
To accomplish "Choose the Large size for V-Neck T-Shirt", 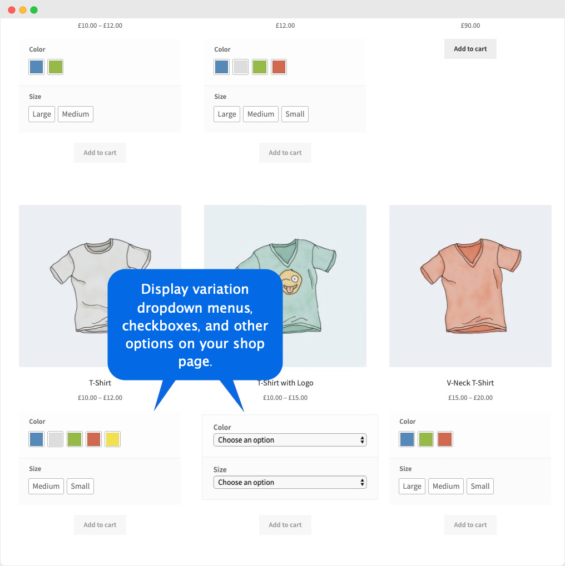I will pyautogui.click(x=412, y=486).
